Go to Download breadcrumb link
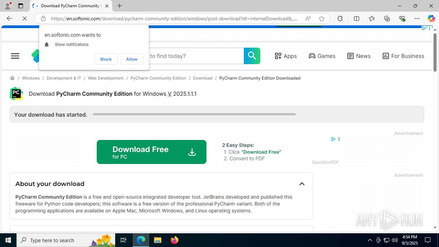Image resolution: width=439 pixels, height=247 pixels. [x=203, y=78]
